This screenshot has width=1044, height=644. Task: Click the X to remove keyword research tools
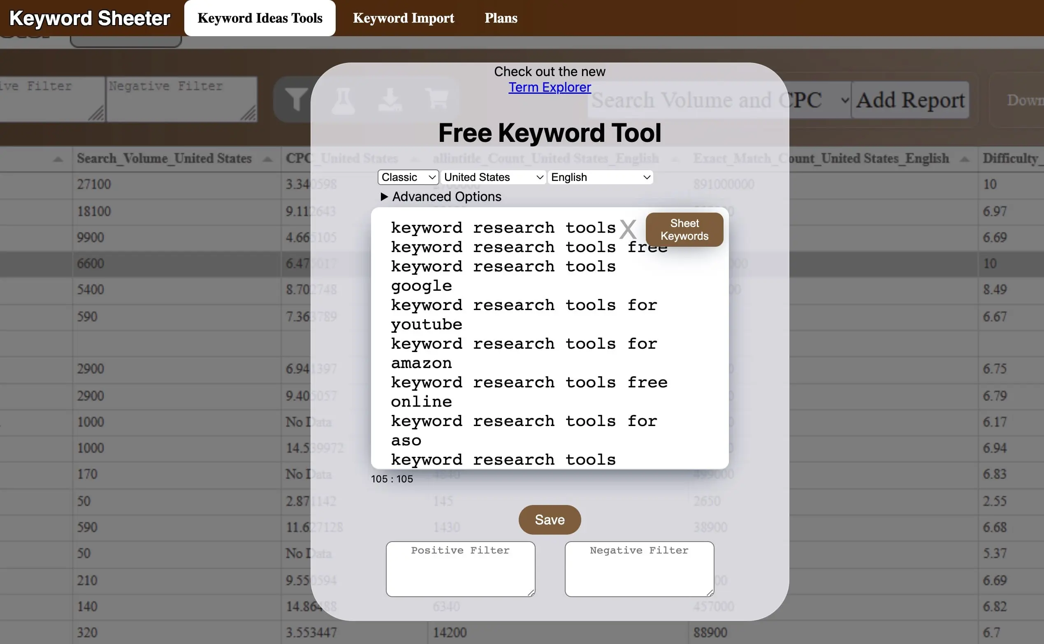[629, 229]
